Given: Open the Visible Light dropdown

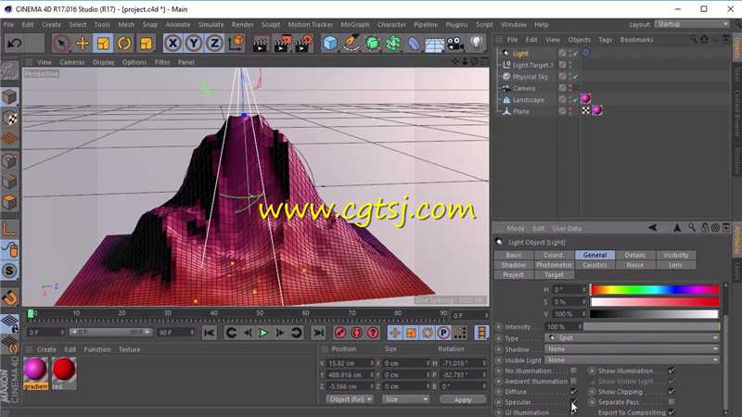Looking at the screenshot, I should (x=632, y=360).
